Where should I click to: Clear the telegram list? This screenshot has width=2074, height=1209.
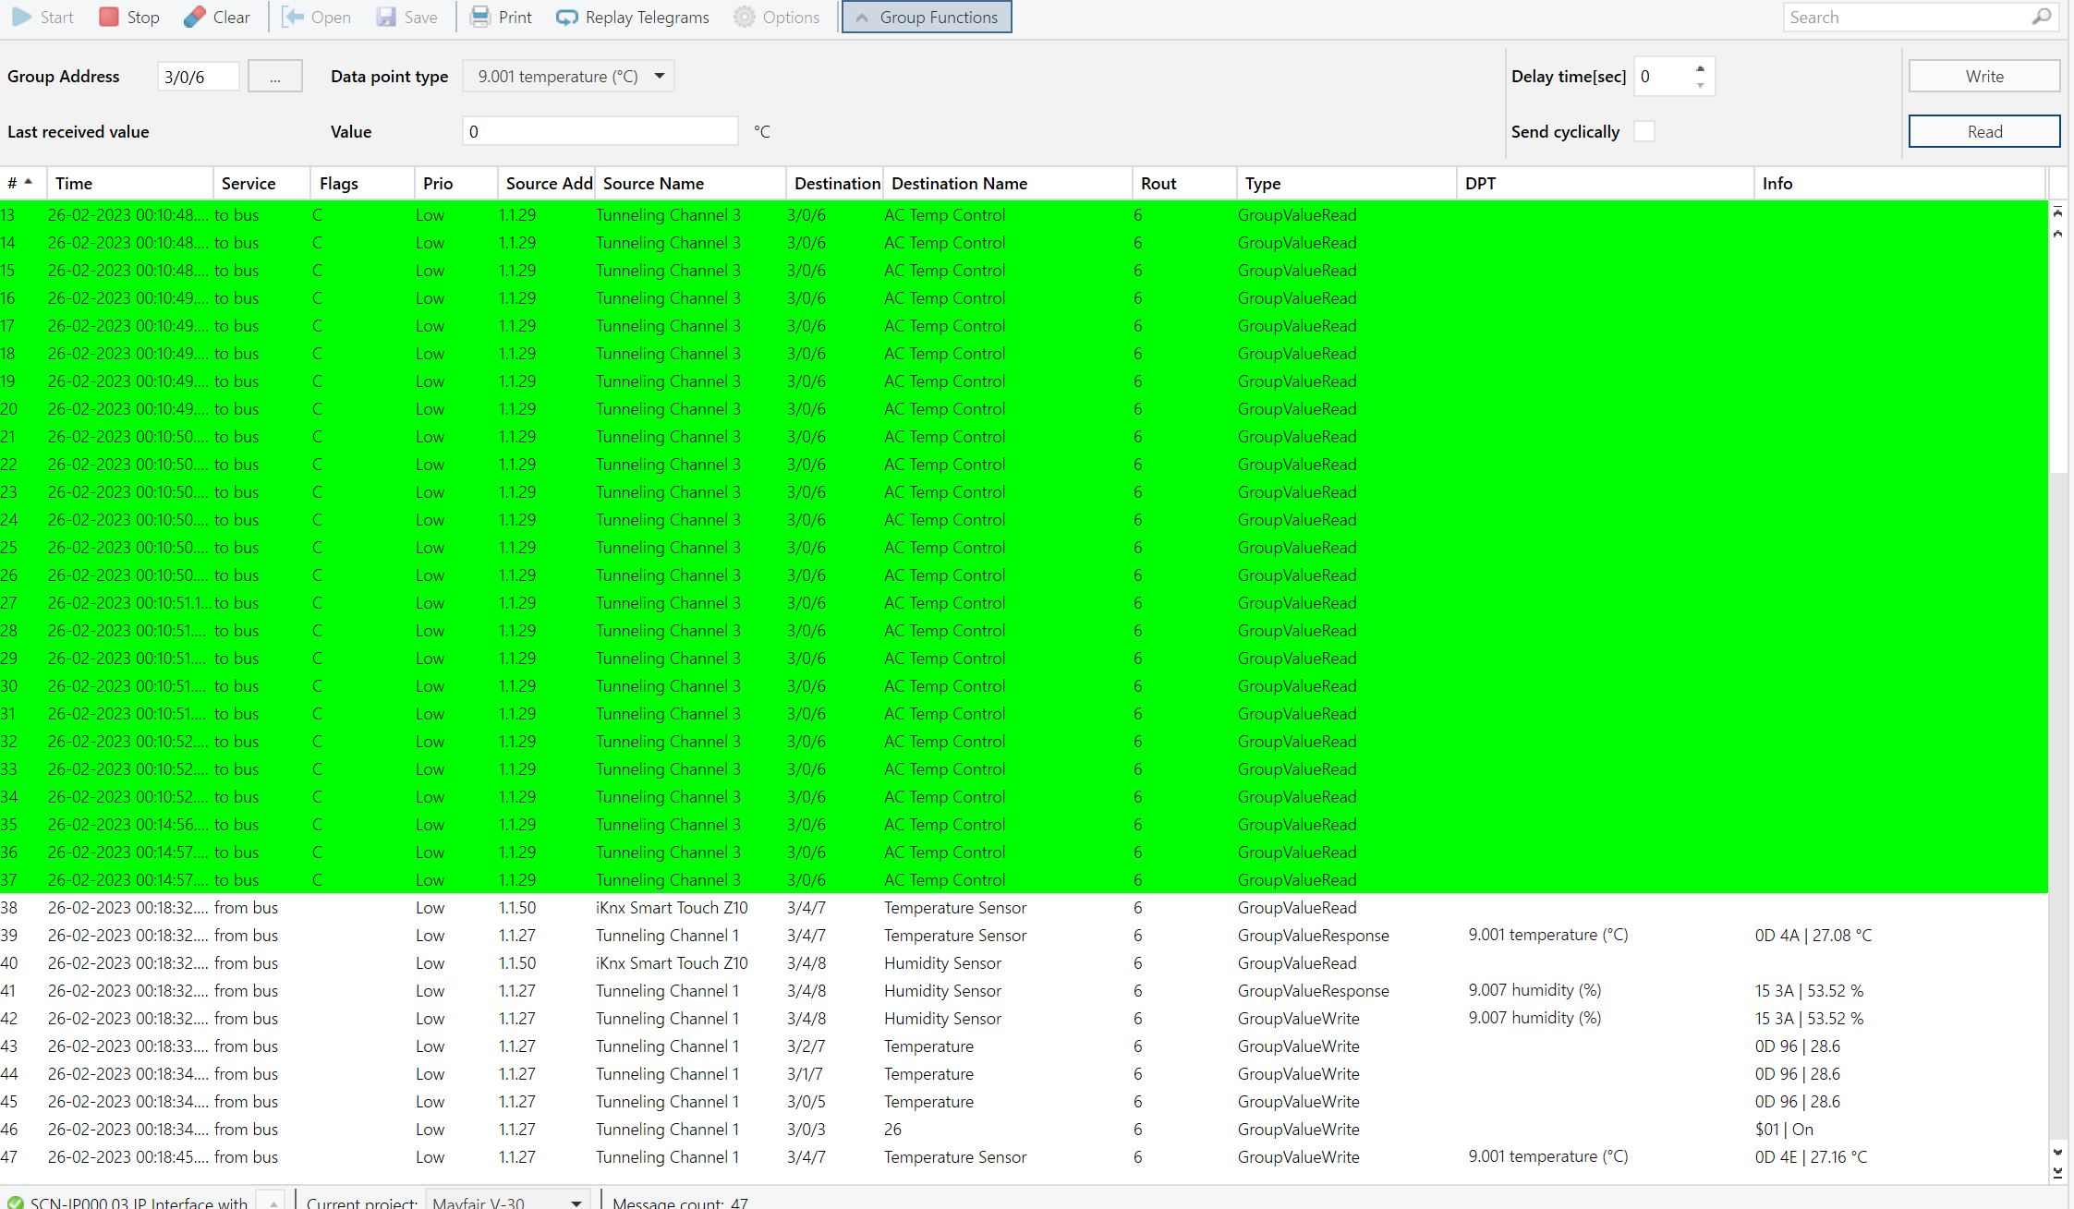(x=216, y=17)
